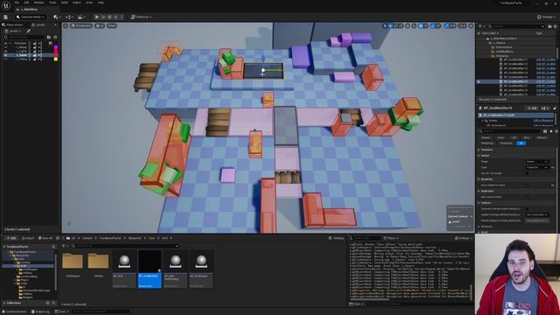Click the stop simulation button in toolbar
The height and width of the screenshot is (315, 560).
point(109,17)
